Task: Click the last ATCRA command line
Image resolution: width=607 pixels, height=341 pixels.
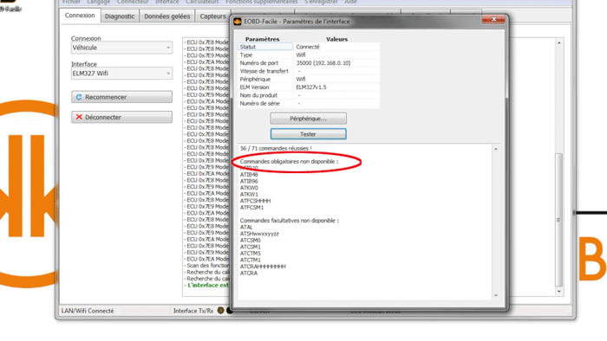Action: [x=249, y=273]
